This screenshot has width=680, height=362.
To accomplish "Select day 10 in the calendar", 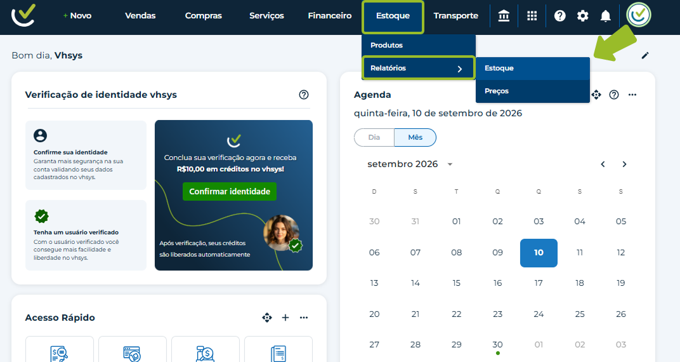I will click(539, 253).
